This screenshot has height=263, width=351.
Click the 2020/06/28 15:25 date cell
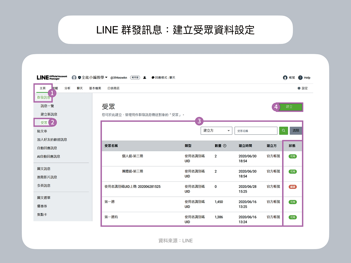coord(247,189)
